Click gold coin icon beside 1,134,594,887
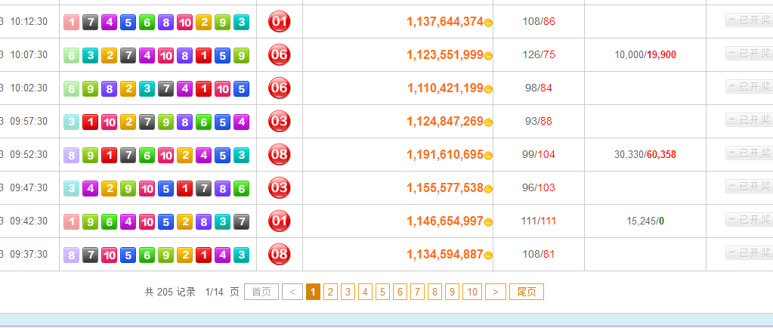This screenshot has width=773, height=328. pyautogui.click(x=488, y=255)
